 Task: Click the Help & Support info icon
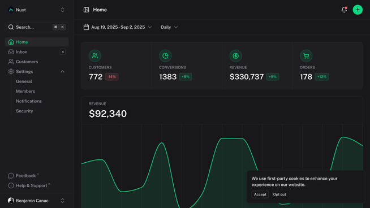[11, 185]
